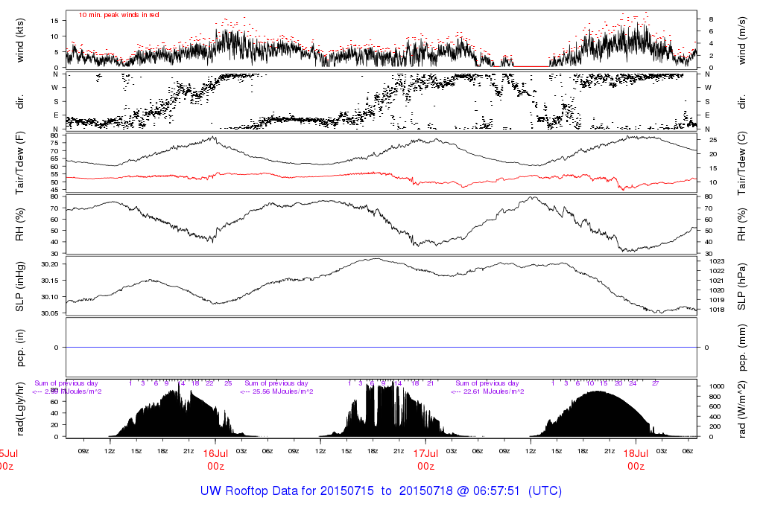Click the 'pcp. (in)' axis label
Screen dimensions: 763x521
tap(19, 348)
